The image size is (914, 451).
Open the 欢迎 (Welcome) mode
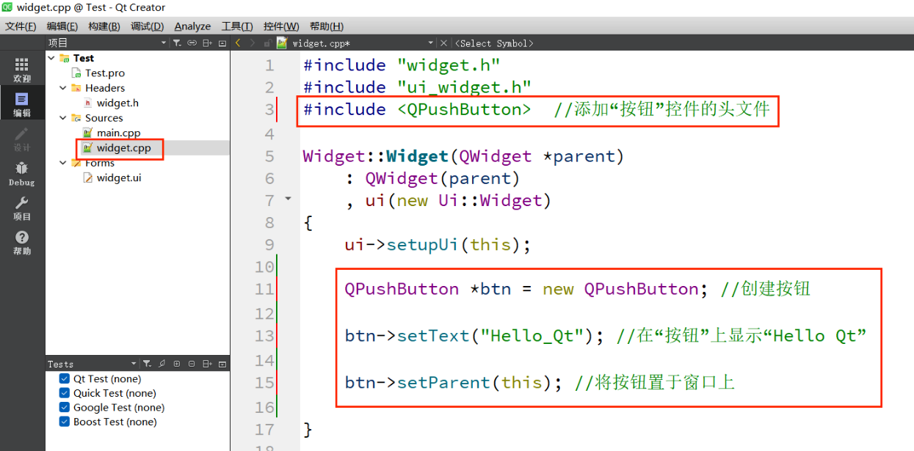click(22, 70)
